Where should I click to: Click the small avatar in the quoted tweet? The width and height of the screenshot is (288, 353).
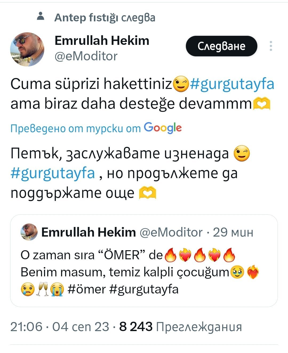click(29, 232)
